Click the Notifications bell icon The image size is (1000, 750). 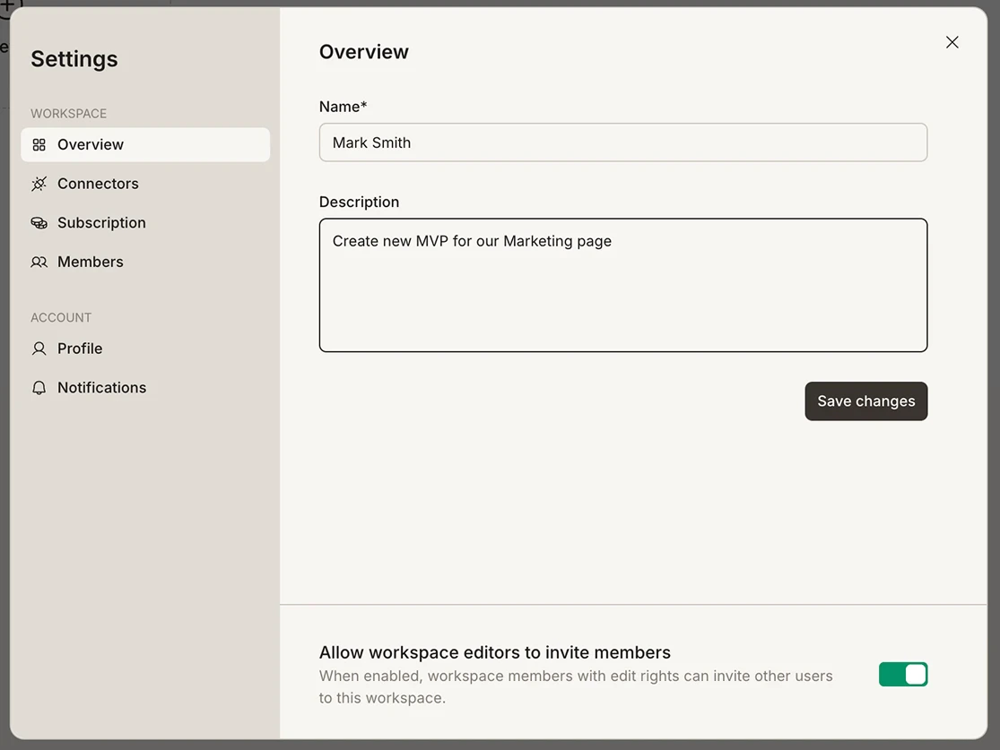click(39, 387)
